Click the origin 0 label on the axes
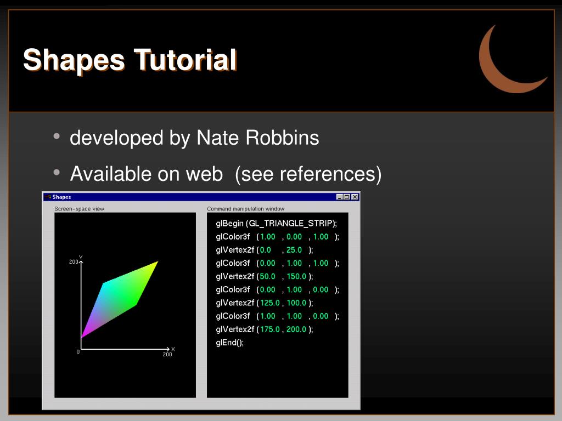Screen dimensions: 562x421 78,352
